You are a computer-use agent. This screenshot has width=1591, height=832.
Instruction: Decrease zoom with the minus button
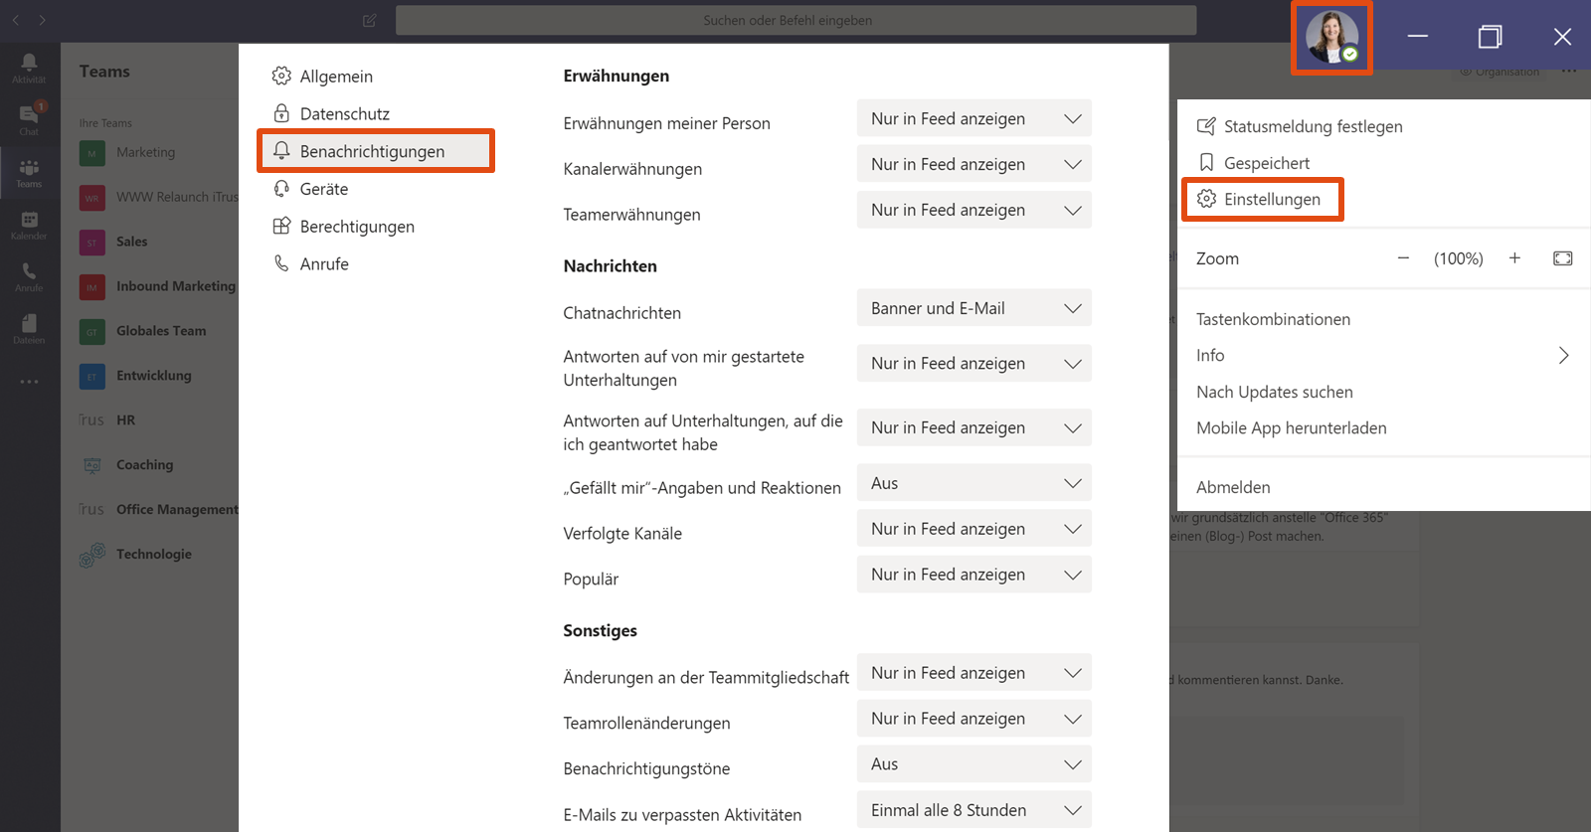click(1403, 258)
